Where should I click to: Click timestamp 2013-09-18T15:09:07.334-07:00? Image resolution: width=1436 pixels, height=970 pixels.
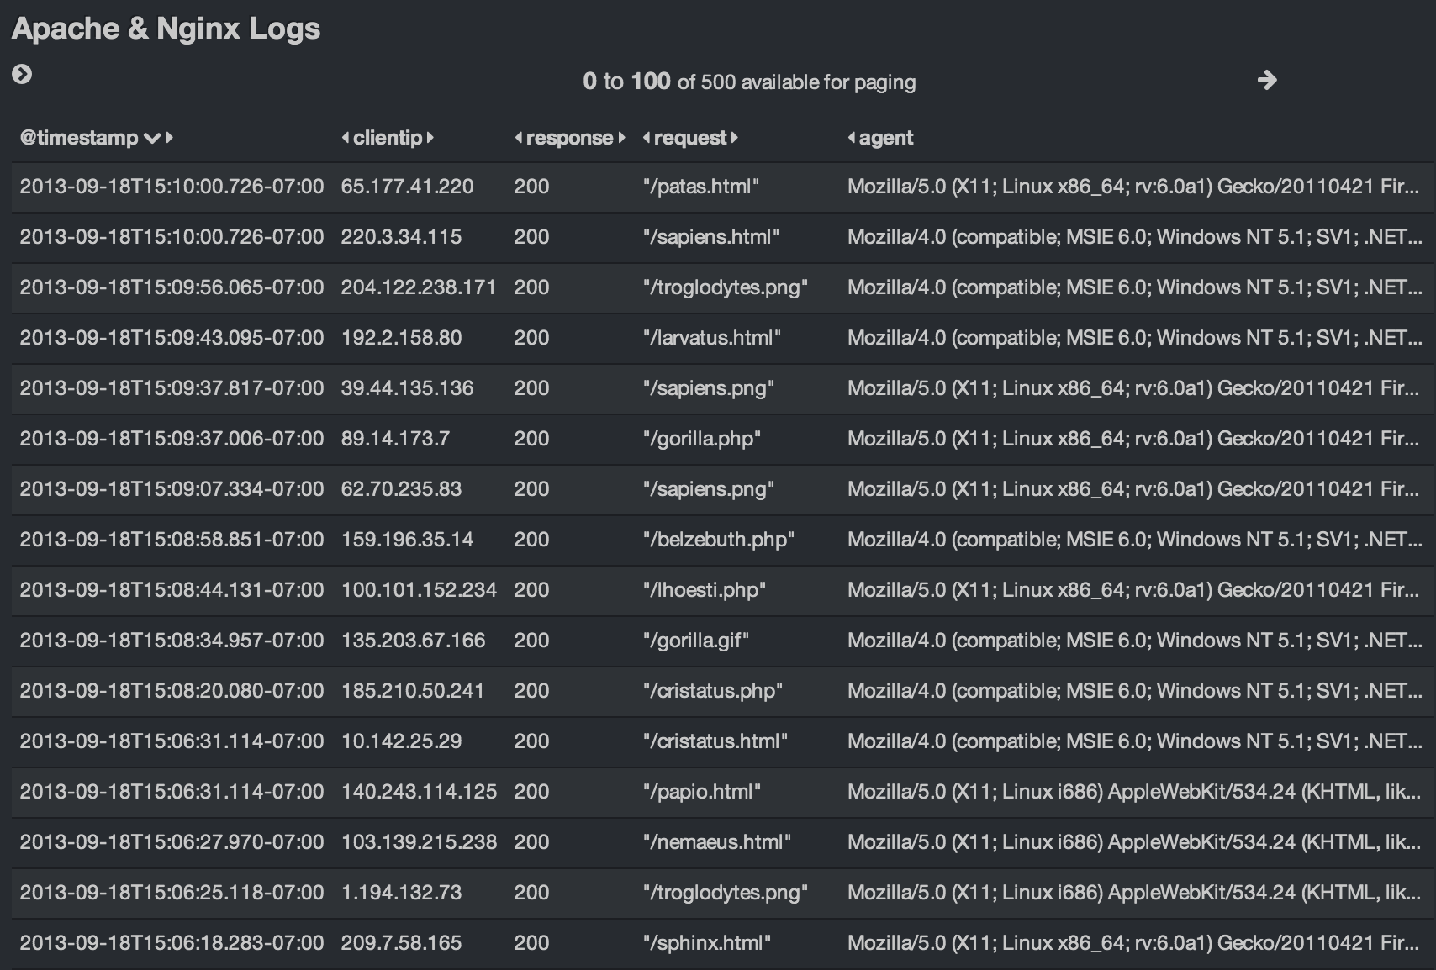(172, 489)
